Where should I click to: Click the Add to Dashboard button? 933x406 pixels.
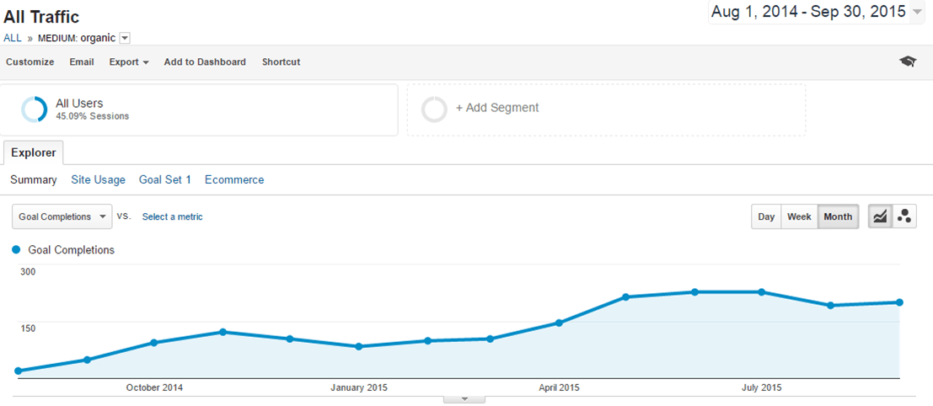[205, 61]
